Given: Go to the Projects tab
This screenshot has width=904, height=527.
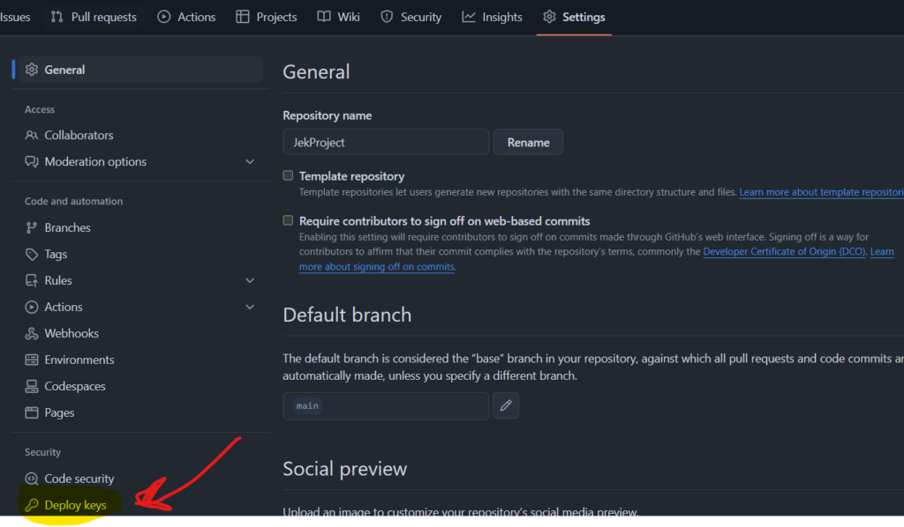Looking at the screenshot, I should pos(267,18).
